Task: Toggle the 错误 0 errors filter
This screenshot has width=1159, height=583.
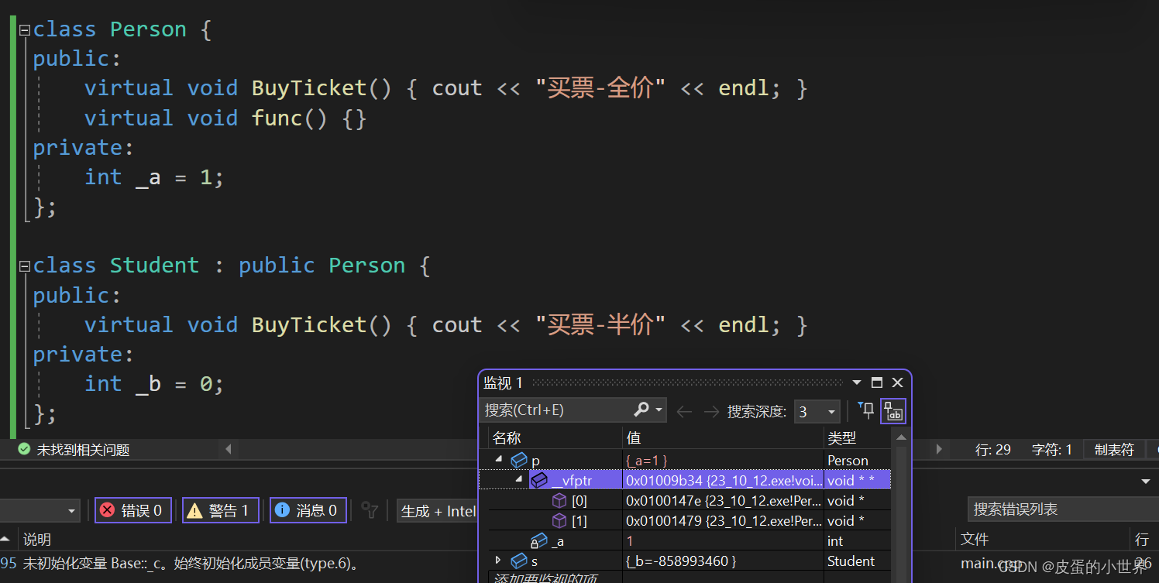Action: pos(133,510)
